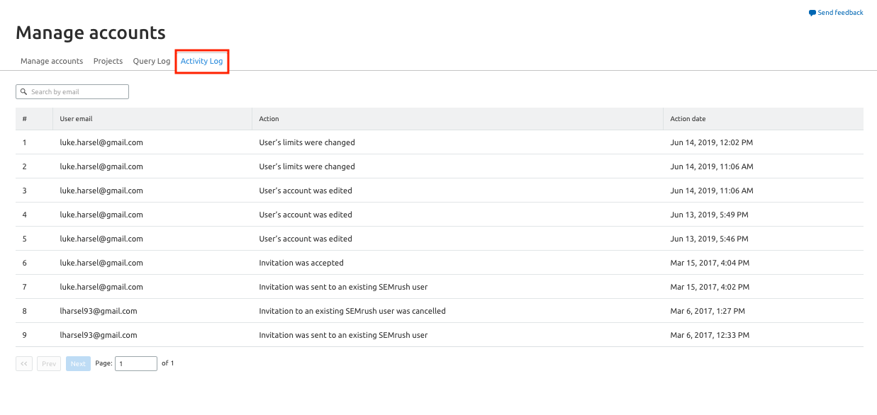Click the Action column header
877x415 pixels.
[269, 119]
